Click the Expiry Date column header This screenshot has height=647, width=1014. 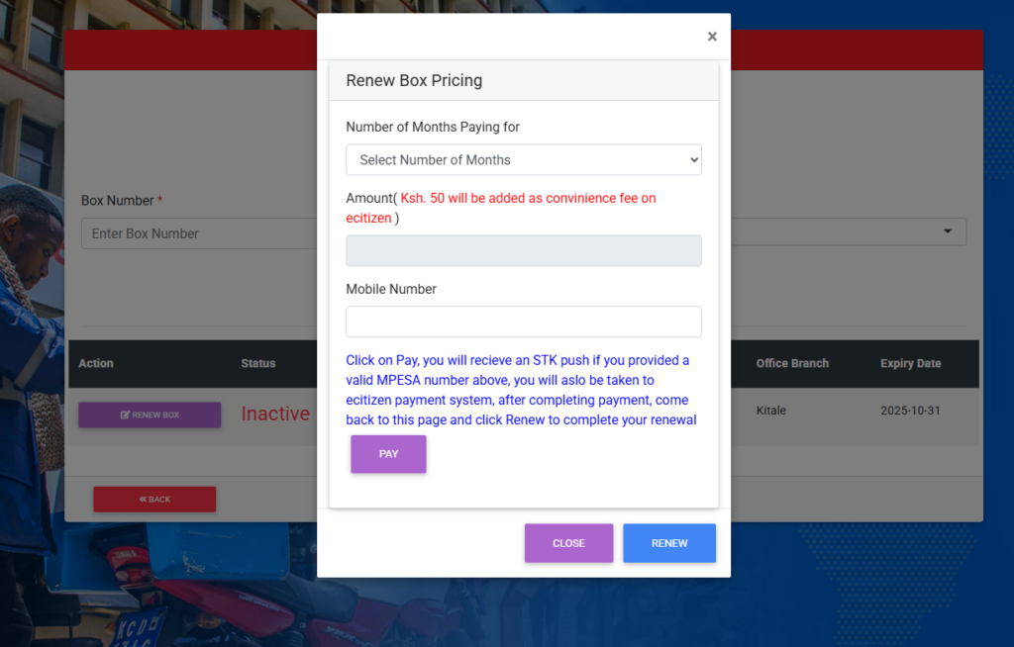click(x=910, y=363)
